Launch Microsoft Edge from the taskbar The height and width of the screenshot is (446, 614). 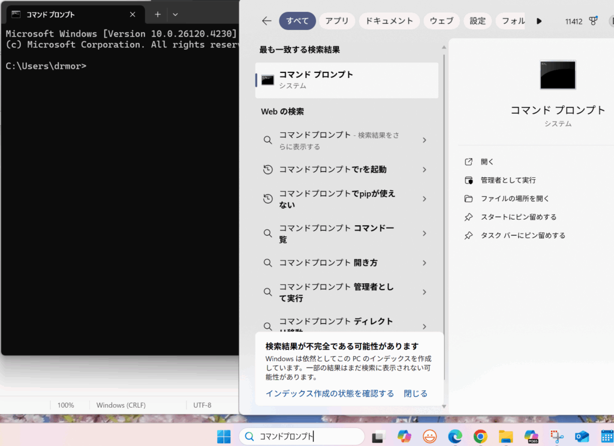(455, 436)
